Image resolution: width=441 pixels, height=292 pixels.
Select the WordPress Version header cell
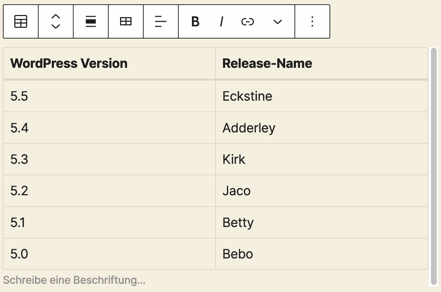tap(69, 63)
